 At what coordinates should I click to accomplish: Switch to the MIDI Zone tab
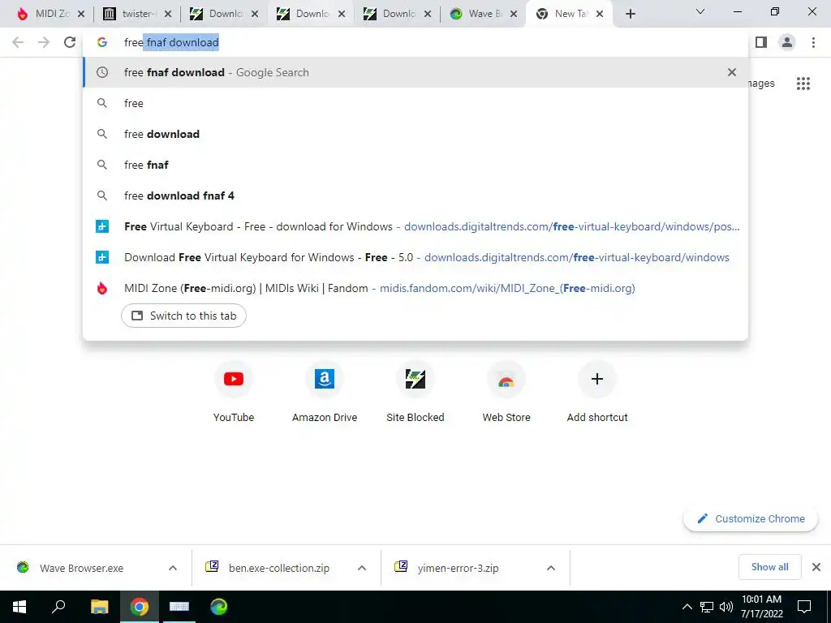point(45,15)
